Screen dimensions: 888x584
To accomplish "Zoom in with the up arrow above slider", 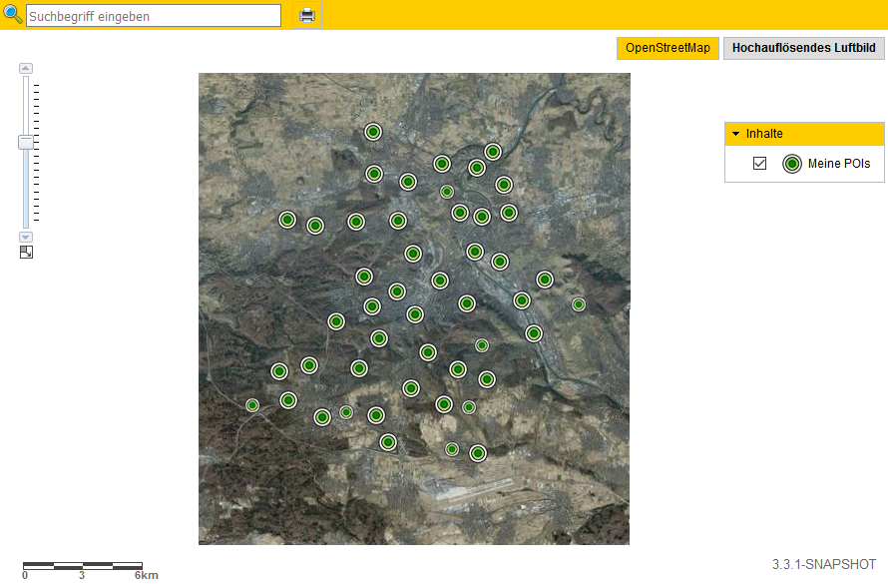I will click(26, 69).
